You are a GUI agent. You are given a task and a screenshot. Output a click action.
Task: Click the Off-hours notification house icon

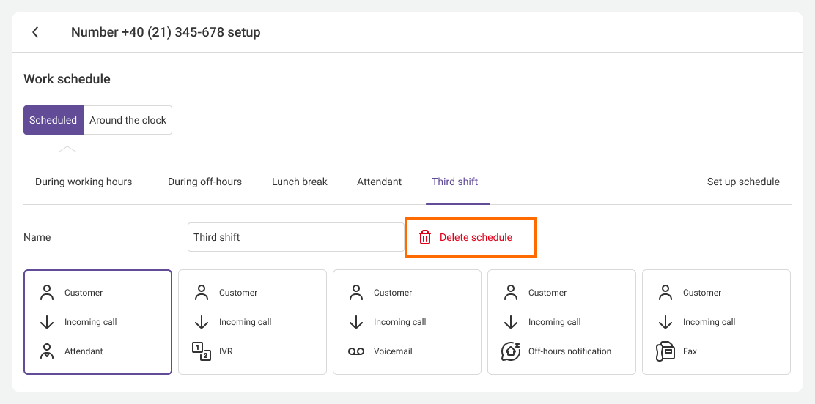coord(511,351)
